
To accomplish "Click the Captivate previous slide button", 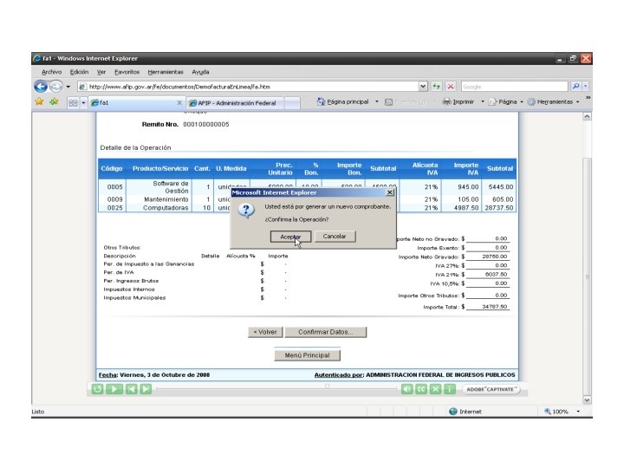I will point(132,389).
